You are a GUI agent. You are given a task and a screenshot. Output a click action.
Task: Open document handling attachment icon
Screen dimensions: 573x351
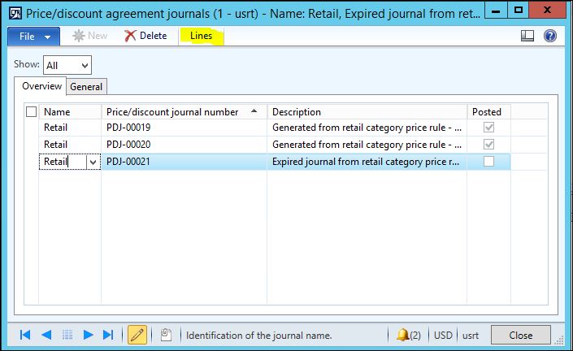[165, 335]
